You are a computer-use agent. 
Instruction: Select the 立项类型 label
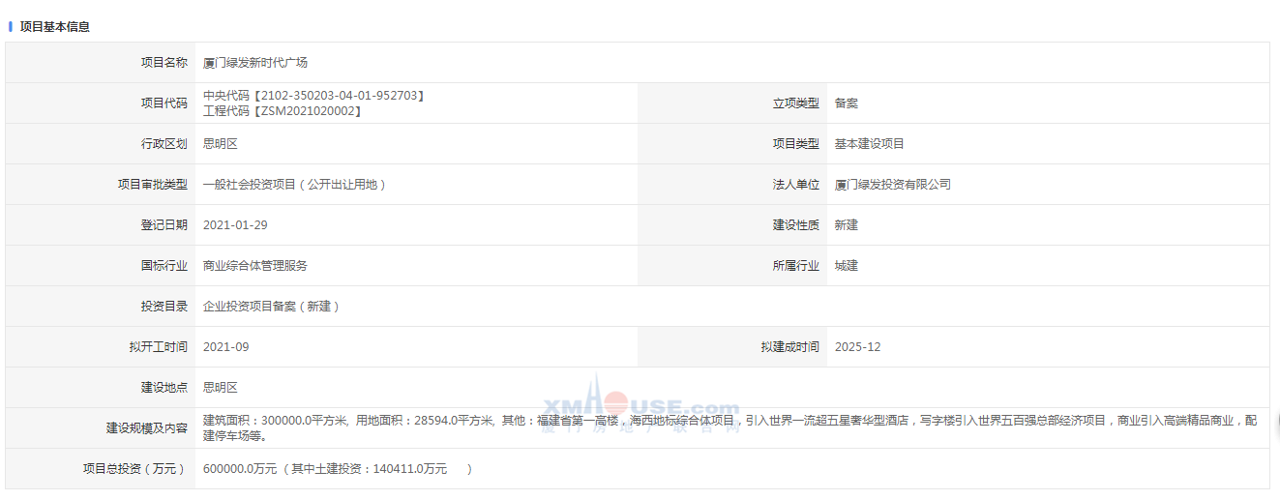[795, 103]
